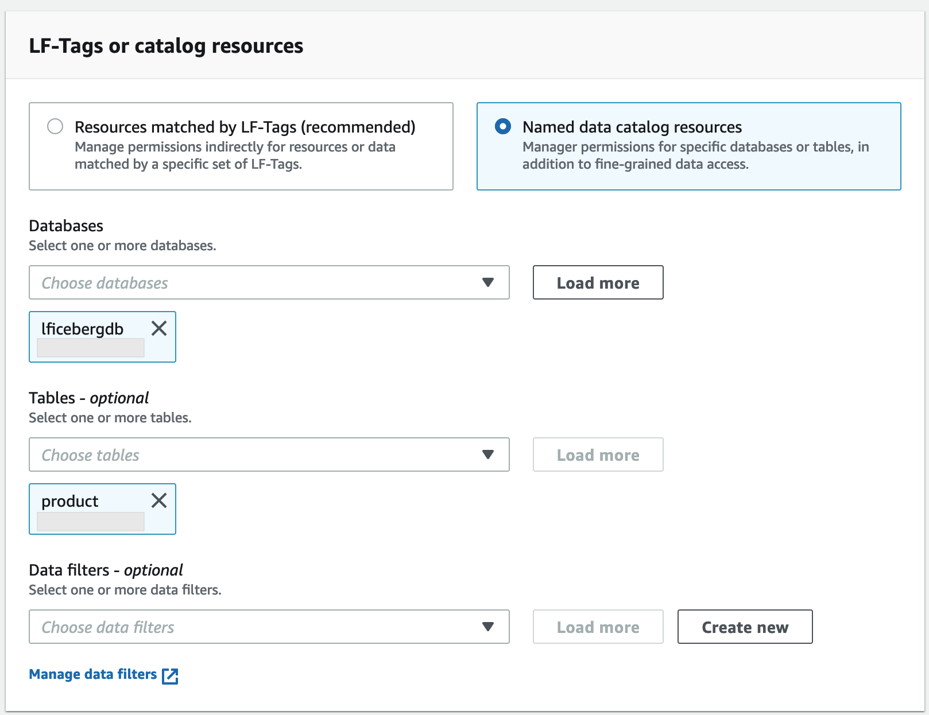Click Load more next to tables

pos(597,454)
